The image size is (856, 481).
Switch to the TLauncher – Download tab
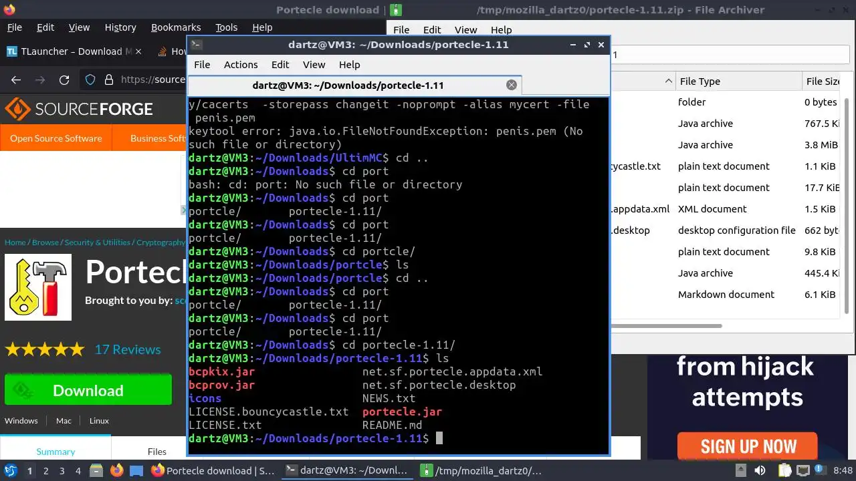pos(72,51)
